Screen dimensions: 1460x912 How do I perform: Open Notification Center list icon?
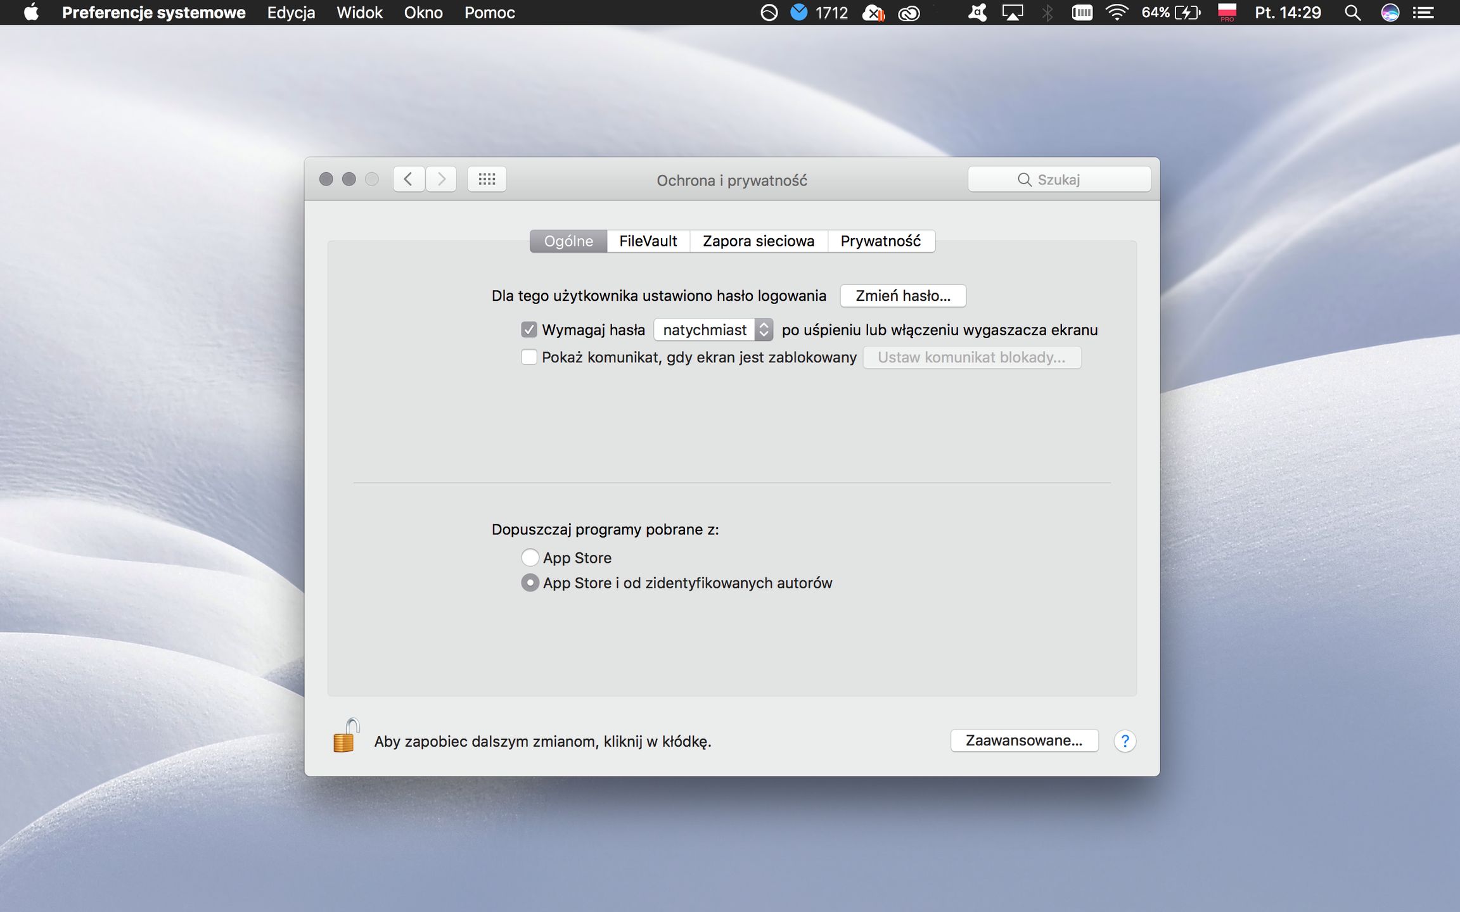(x=1424, y=13)
